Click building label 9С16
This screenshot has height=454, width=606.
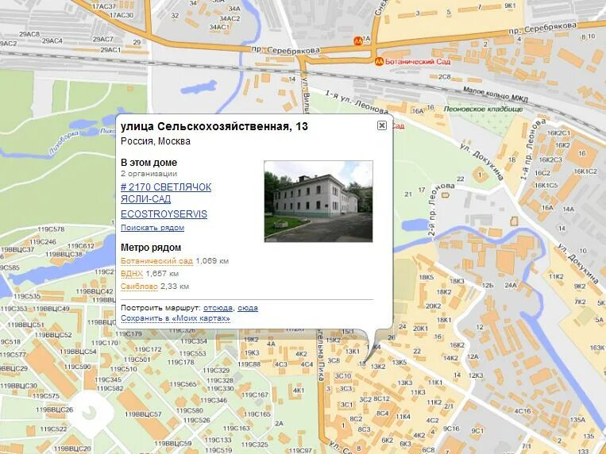tap(451, 428)
